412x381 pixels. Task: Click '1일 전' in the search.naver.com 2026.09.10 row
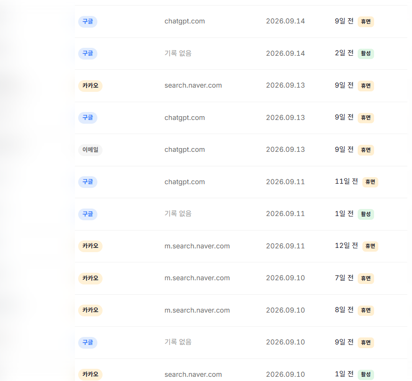344,374
